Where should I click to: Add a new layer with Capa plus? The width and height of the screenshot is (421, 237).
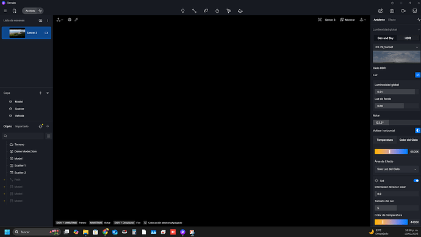coord(40,93)
